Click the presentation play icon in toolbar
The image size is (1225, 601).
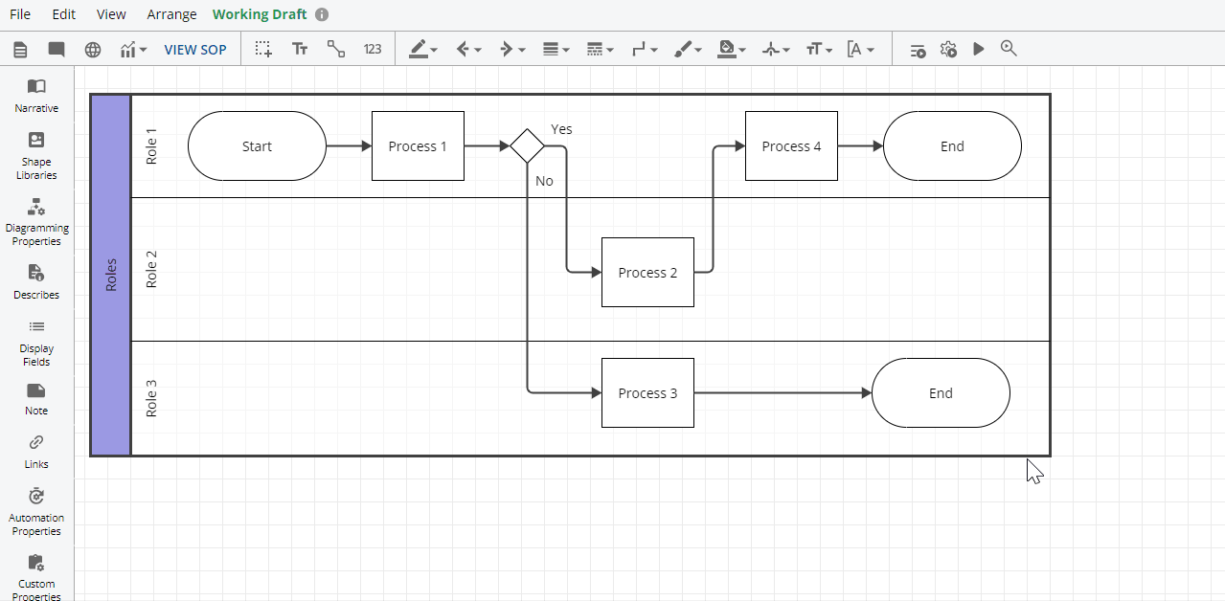click(x=978, y=49)
